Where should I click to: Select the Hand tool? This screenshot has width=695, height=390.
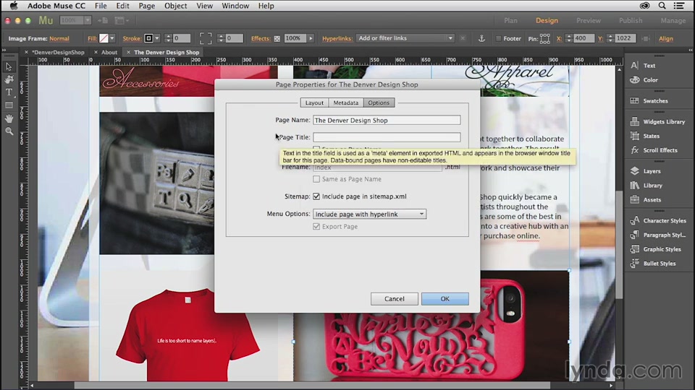pyautogui.click(x=9, y=118)
